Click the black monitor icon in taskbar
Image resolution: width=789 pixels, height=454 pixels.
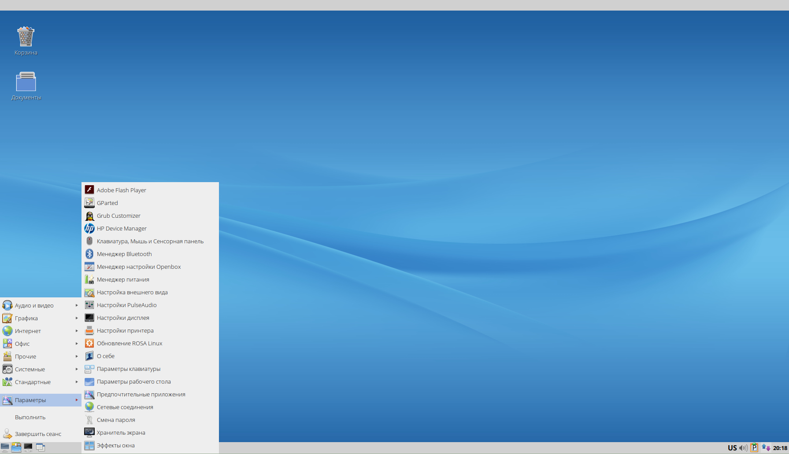28,447
